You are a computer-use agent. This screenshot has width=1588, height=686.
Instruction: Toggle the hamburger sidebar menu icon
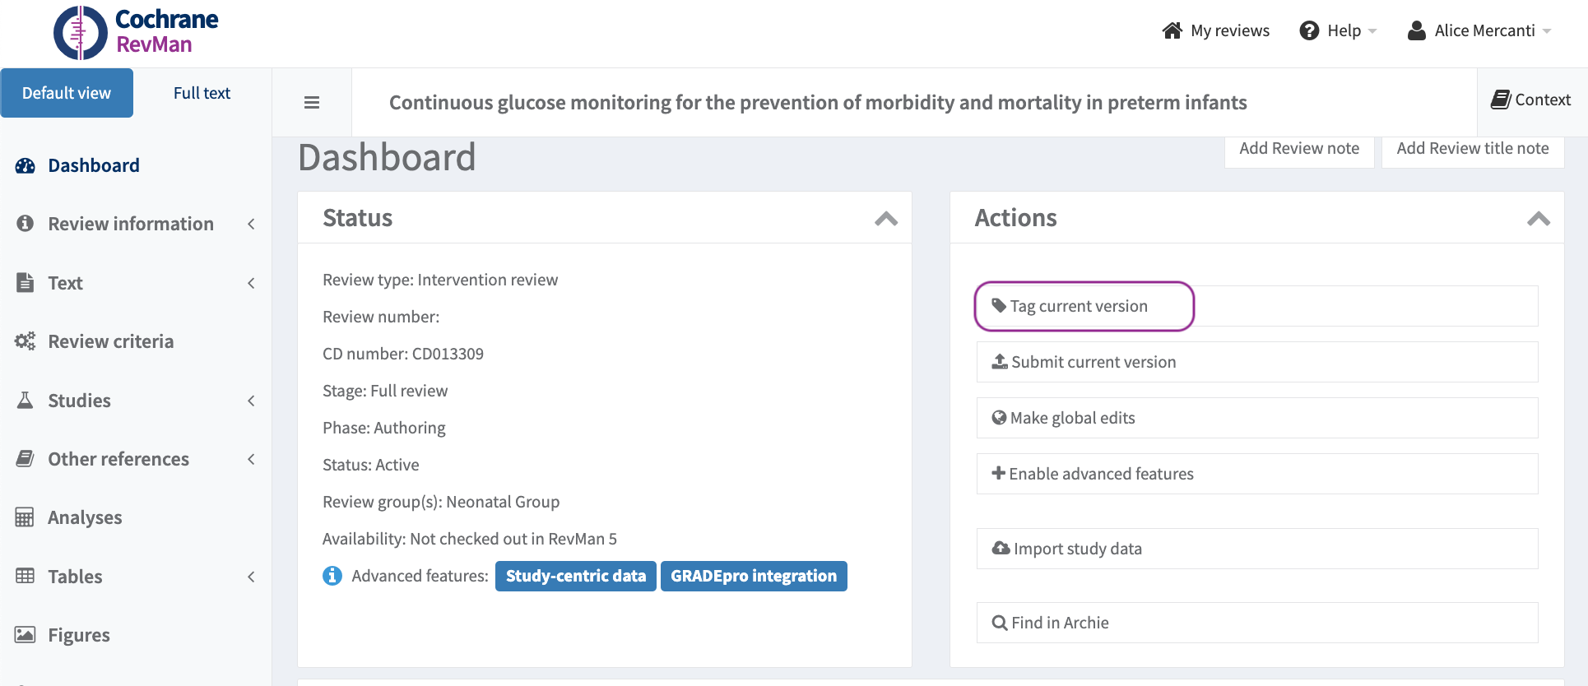[312, 103]
